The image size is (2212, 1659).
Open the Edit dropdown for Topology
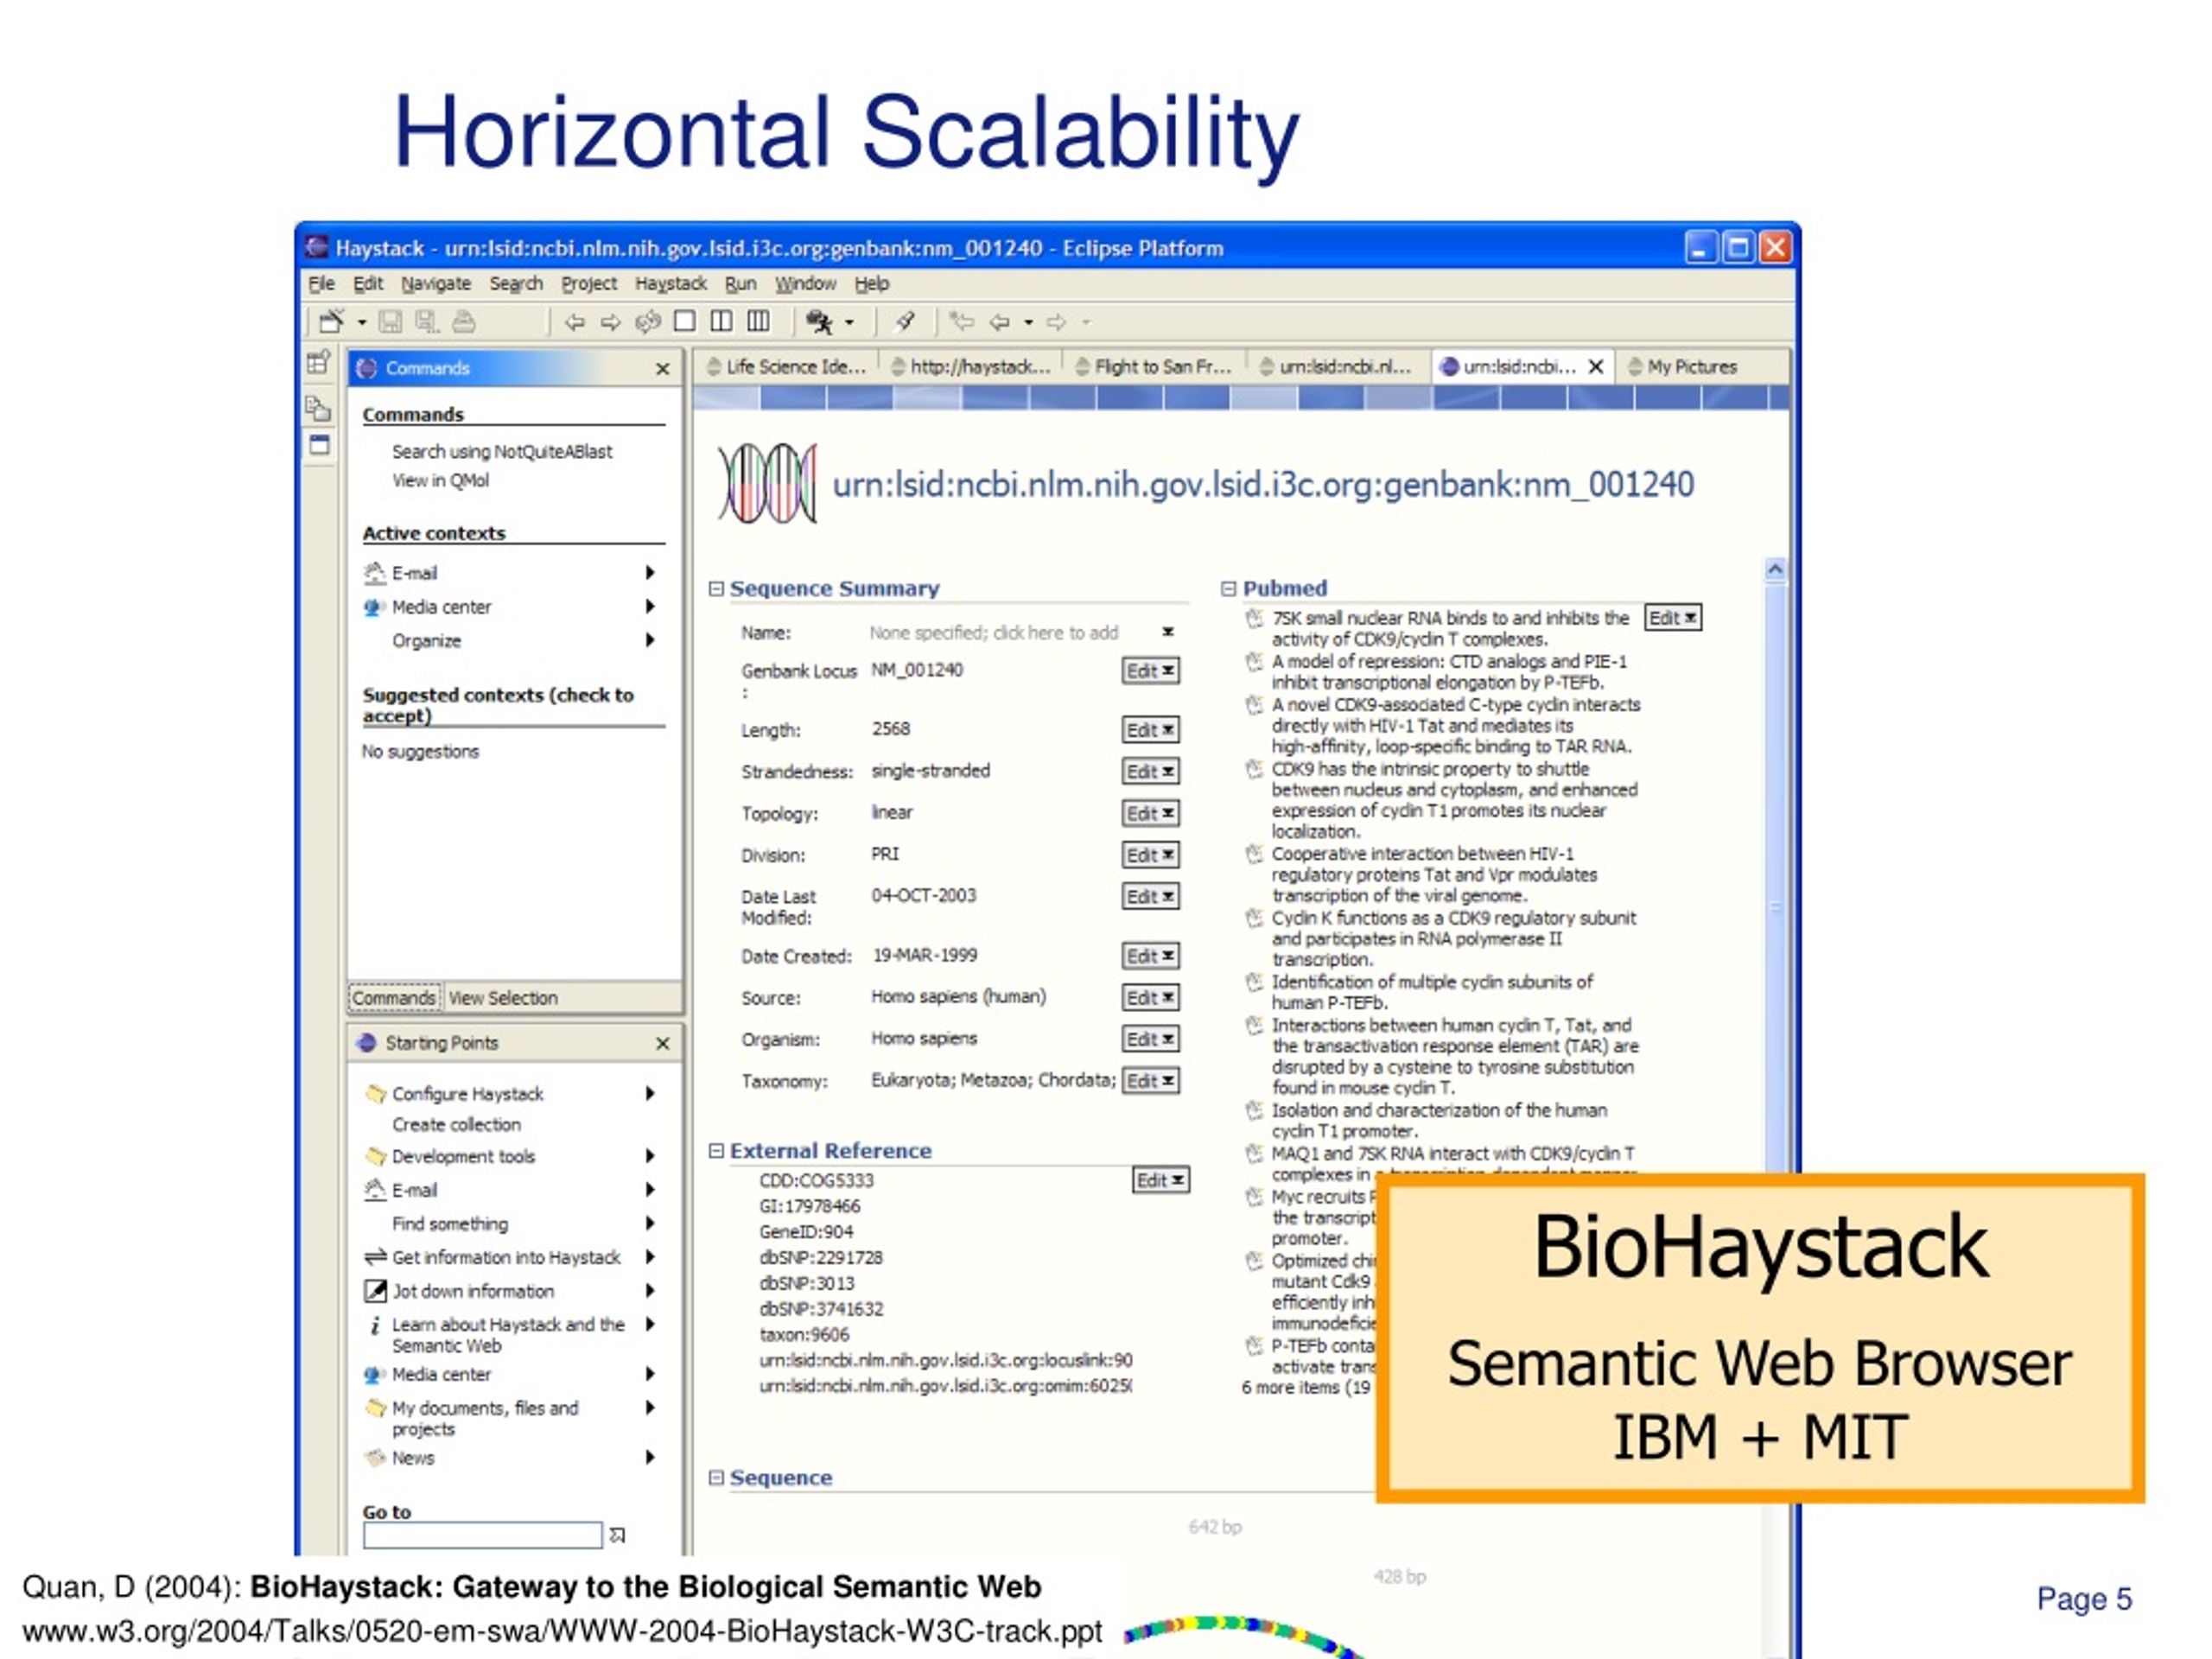tap(1150, 812)
